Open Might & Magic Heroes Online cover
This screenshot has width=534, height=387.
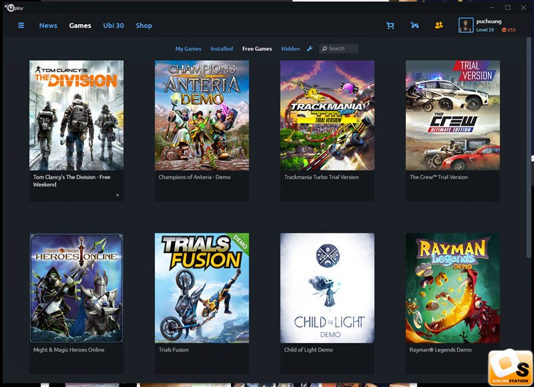click(x=76, y=288)
